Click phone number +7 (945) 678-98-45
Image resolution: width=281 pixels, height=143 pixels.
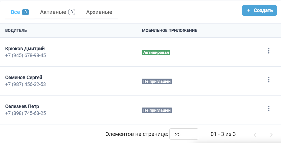(25, 55)
